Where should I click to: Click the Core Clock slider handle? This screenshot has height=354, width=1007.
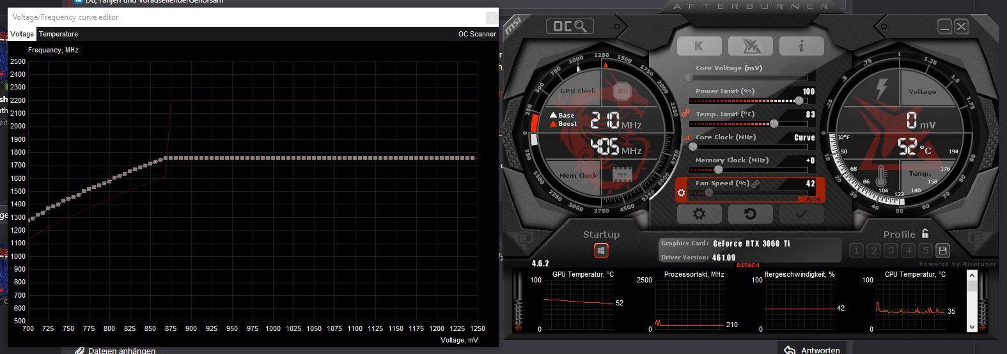pyautogui.click(x=692, y=147)
